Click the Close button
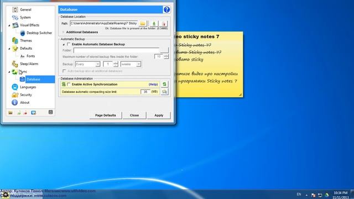The image size is (354, 199). 134,116
